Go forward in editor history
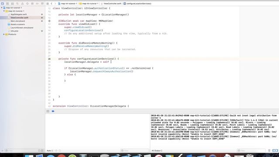The height and width of the screenshot is (157, 279). pyautogui.click(x=55, y=3)
